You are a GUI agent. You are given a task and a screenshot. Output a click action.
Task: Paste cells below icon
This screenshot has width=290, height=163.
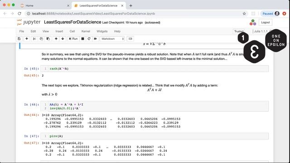(x=48, y=39)
